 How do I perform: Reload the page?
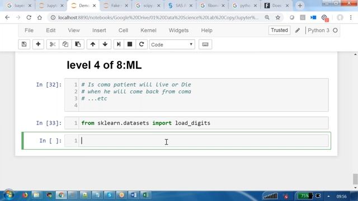pos(29,17)
